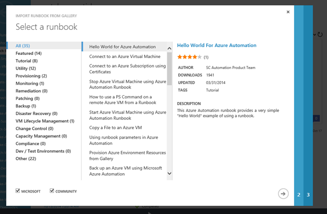Open Hello World For Azure Automation title link
This screenshot has width=327, height=214.
click(216, 46)
